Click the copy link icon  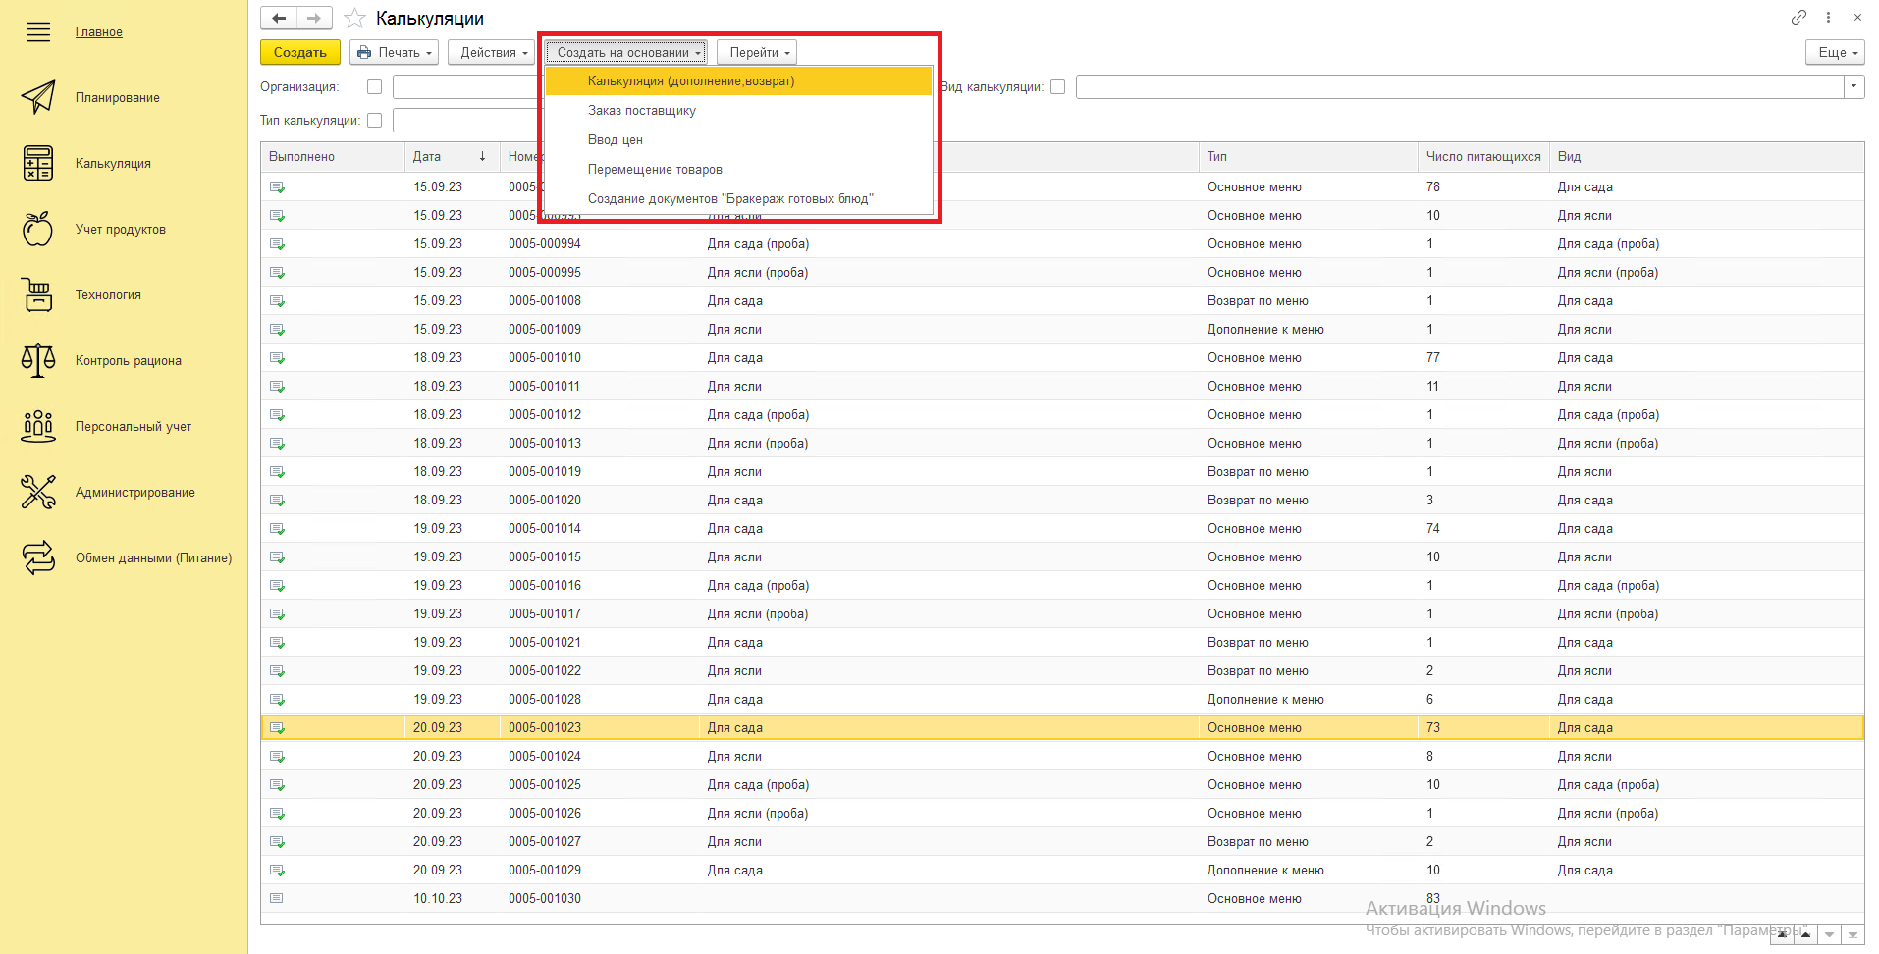pyautogui.click(x=1798, y=18)
